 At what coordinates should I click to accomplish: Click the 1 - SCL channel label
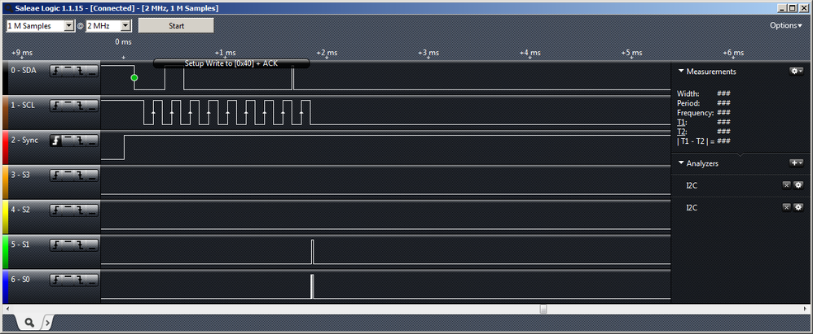click(24, 106)
